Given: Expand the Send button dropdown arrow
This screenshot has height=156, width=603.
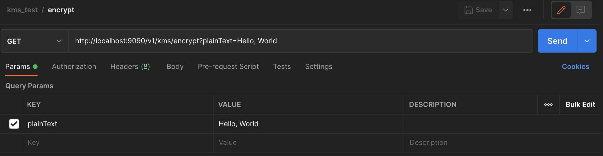Looking at the screenshot, I should [587, 41].
